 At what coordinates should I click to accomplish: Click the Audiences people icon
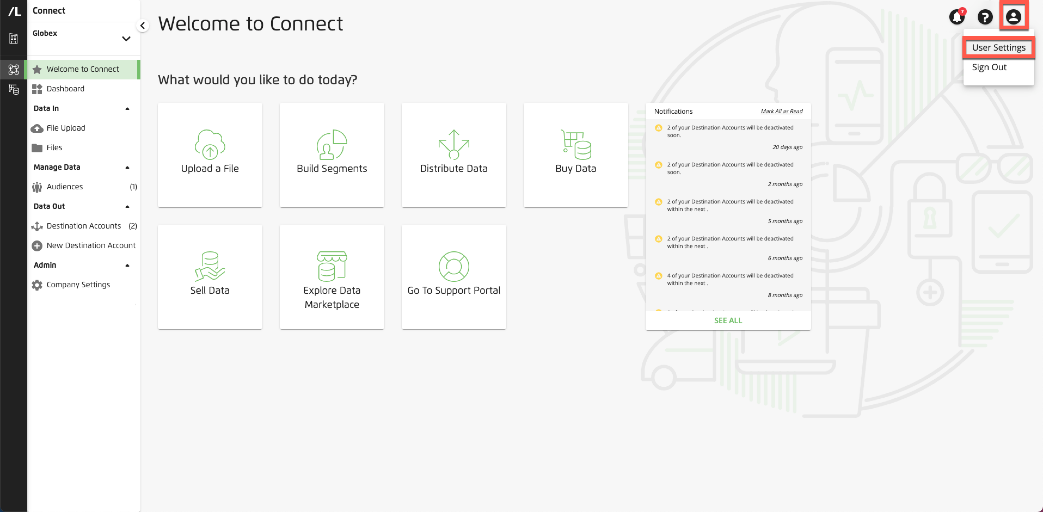tap(37, 187)
